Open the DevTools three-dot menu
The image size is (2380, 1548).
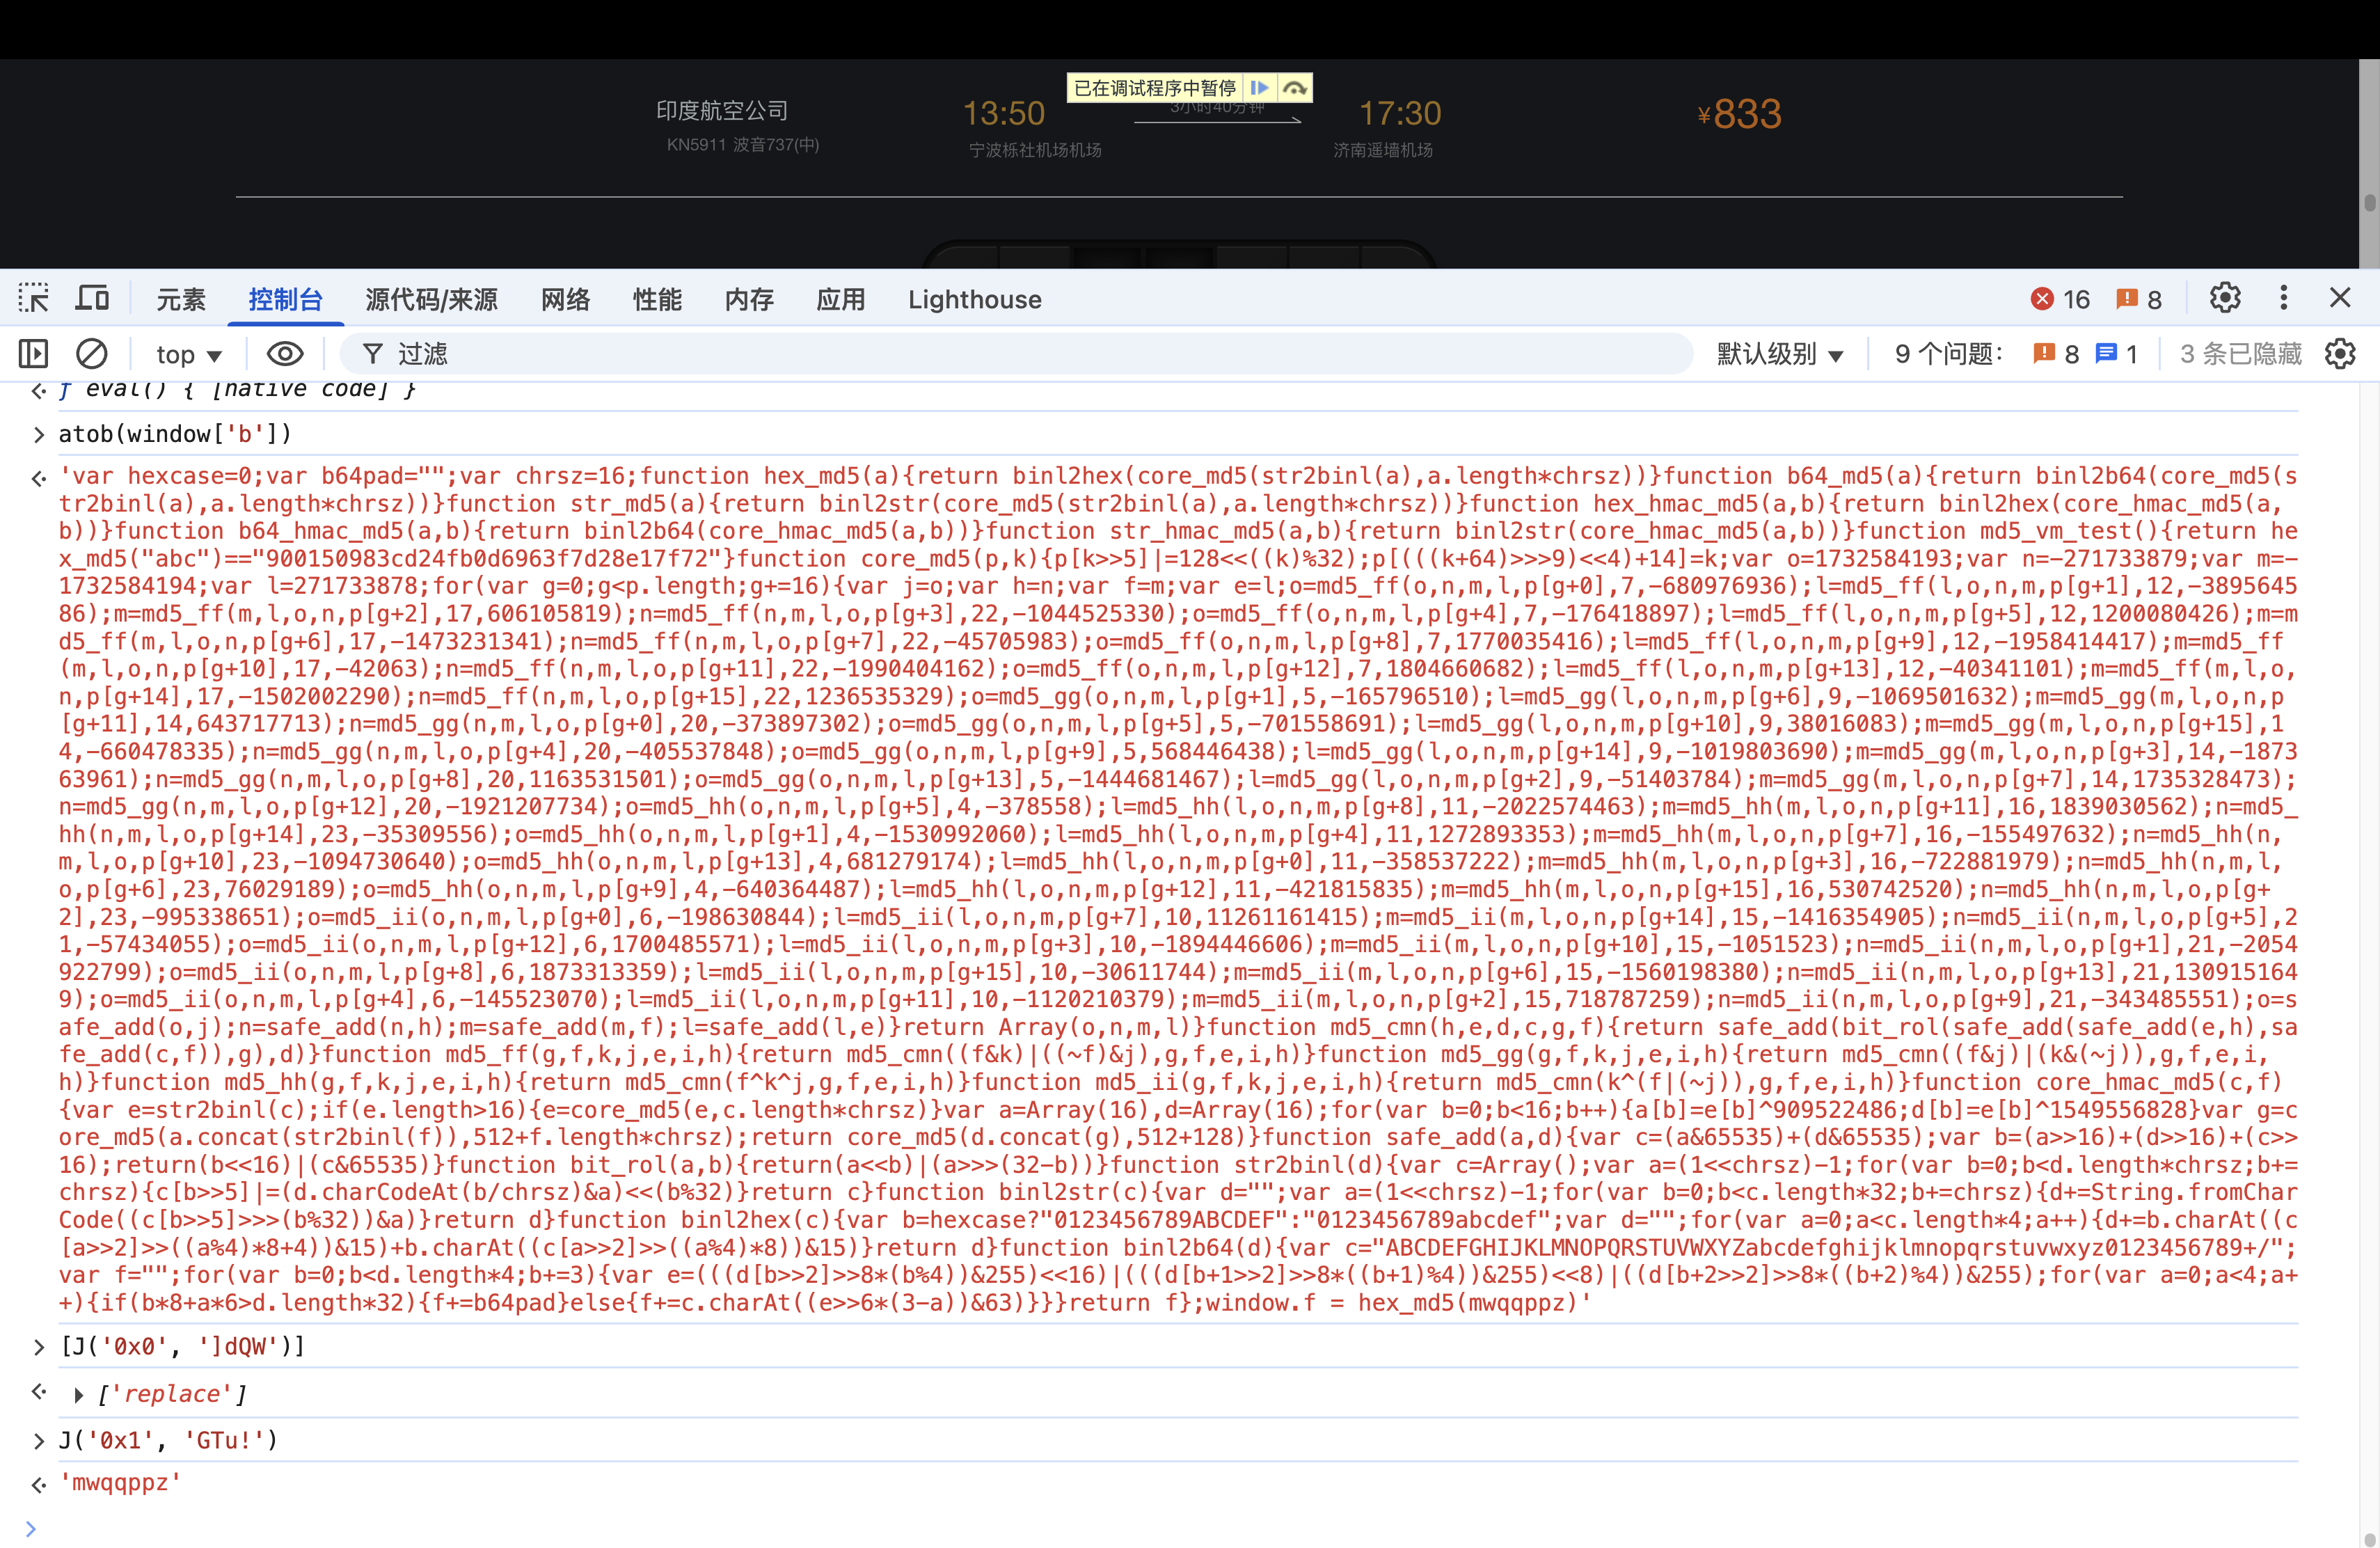(x=2283, y=298)
